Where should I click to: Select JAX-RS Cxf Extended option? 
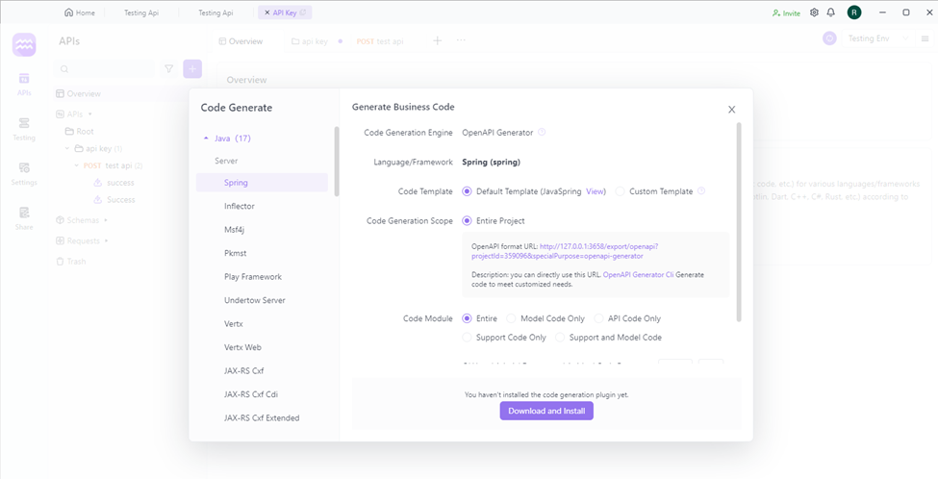[262, 417]
